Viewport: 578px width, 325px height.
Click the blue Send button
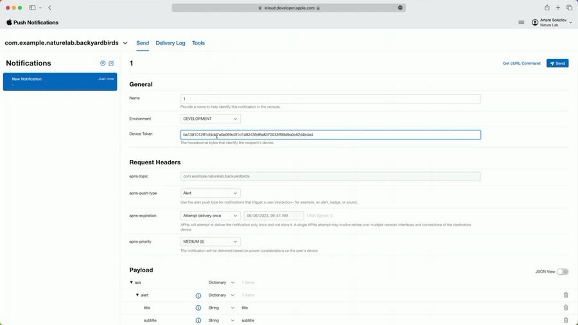coord(557,64)
